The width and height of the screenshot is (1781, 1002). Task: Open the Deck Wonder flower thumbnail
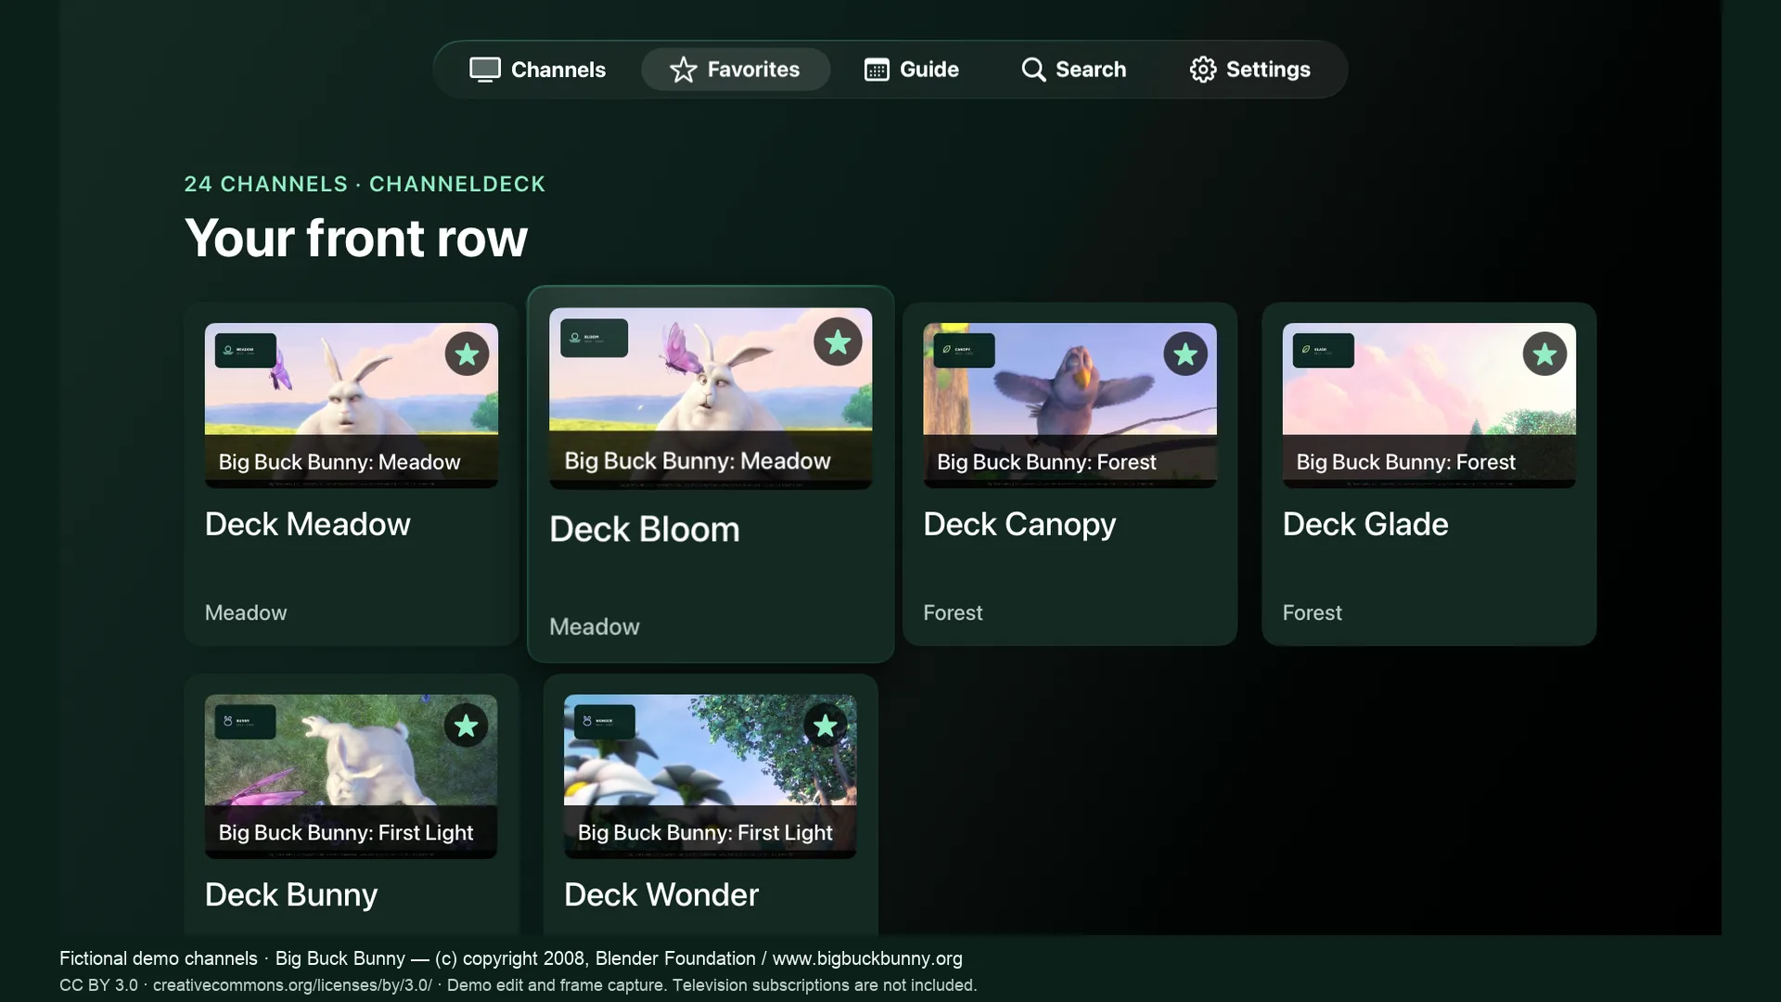tap(711, 777)
